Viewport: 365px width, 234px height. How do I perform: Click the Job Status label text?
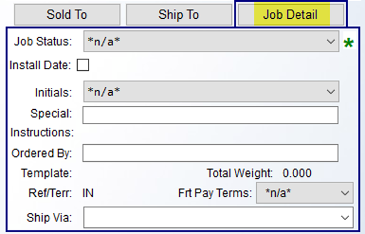[43, 42]
